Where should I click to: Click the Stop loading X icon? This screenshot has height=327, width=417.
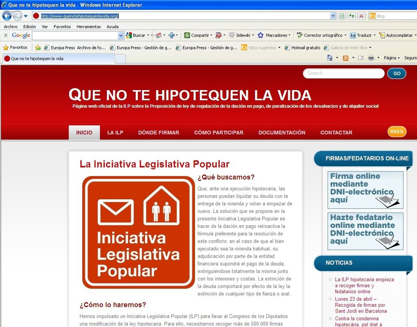point(361,16)
